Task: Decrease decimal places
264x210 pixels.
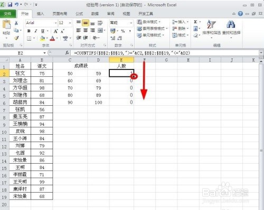Action: click(x=120, y=38)
